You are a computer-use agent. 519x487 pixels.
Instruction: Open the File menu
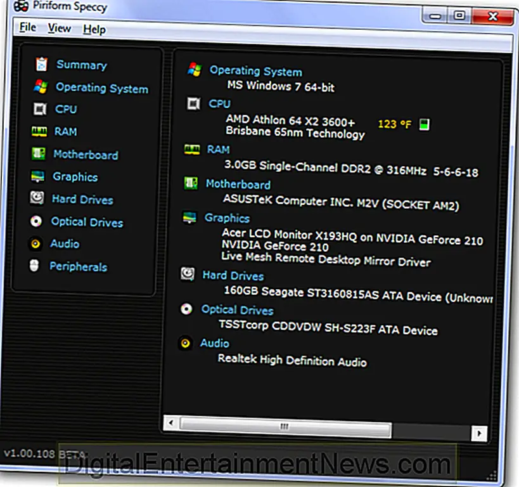pyautogui.click(x=27, y=27)
